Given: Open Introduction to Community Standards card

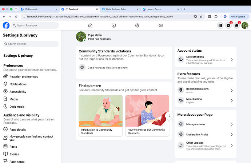Looking at the screenshot, I should pyautogui.click(x=101, y=116).
